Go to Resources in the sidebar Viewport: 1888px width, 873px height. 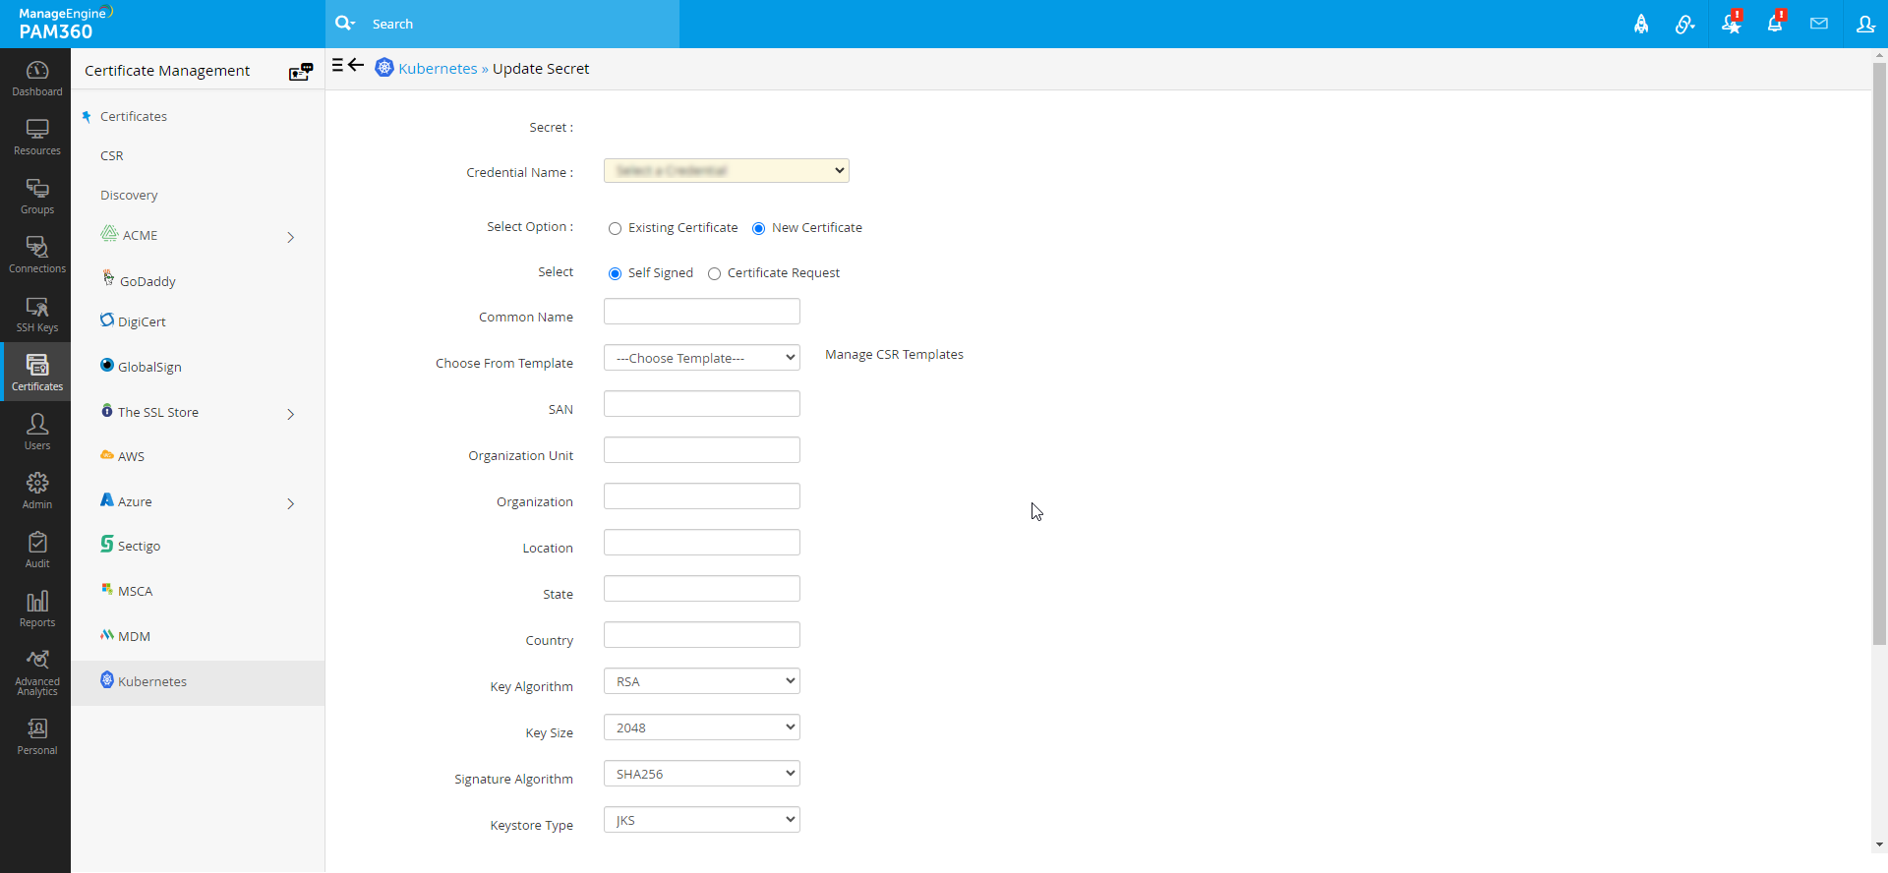pos(36,137)
